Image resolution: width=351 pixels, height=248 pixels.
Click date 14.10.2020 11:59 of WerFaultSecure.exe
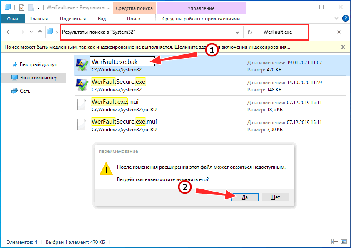(304, 83)
